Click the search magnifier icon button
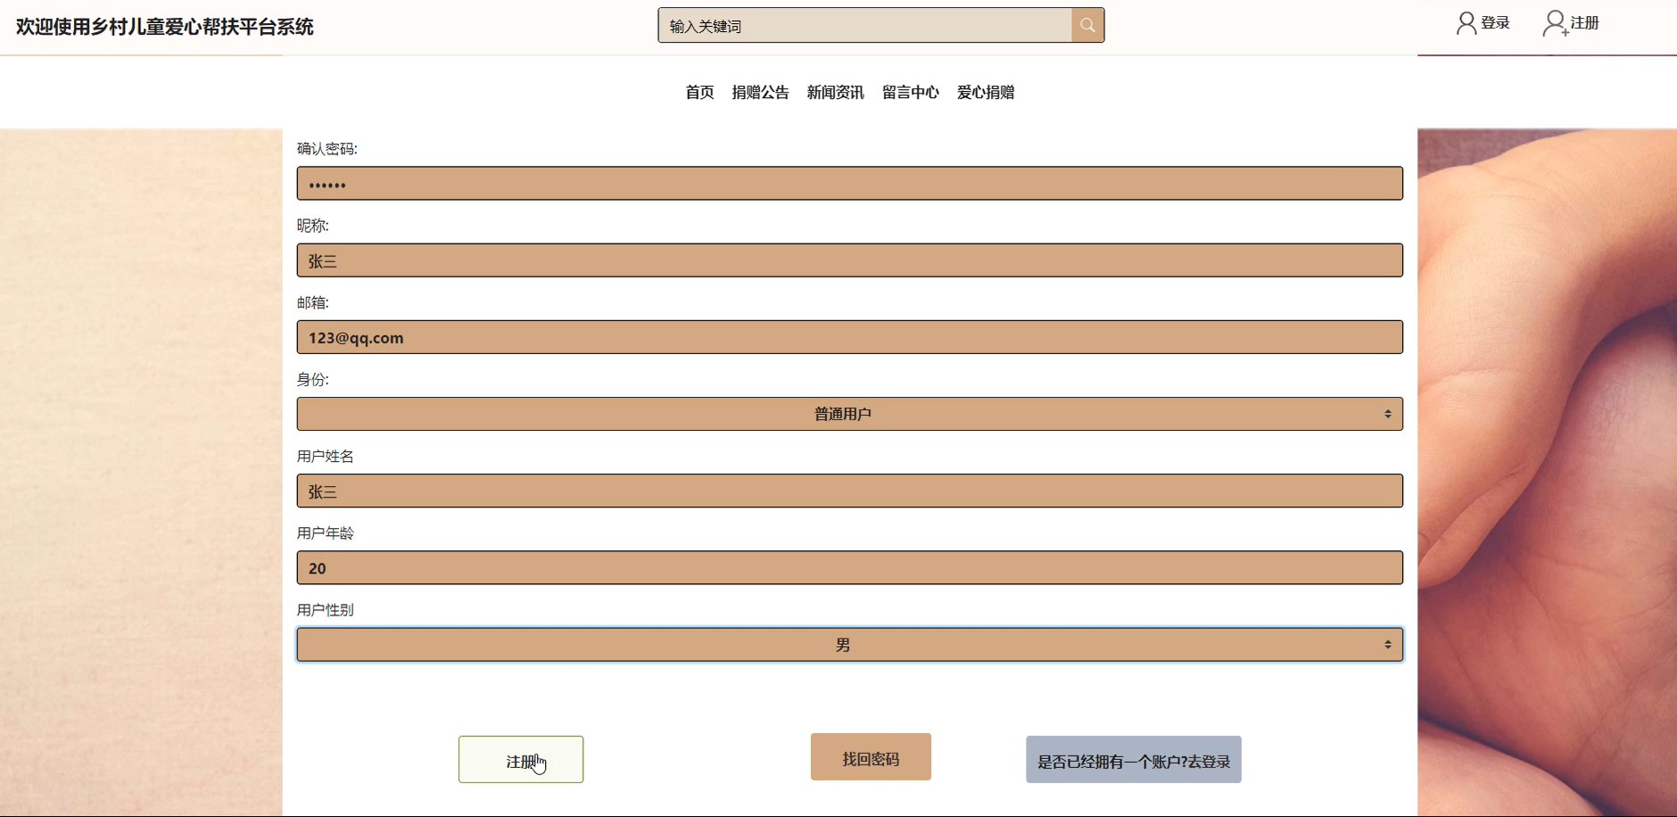Image resolution: width=1677 pixels, height=817 pixels. coord(1087,25)
